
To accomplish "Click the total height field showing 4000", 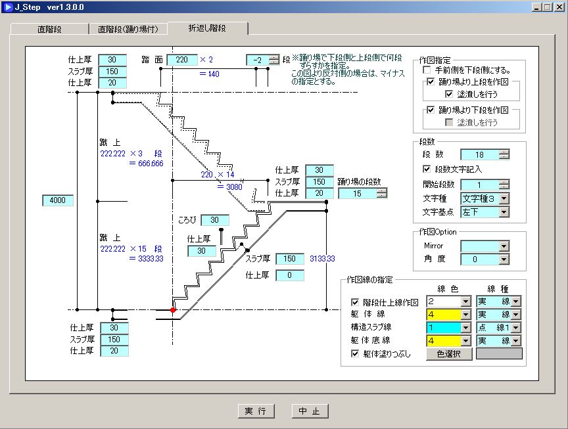I will [x=58, y=200].
